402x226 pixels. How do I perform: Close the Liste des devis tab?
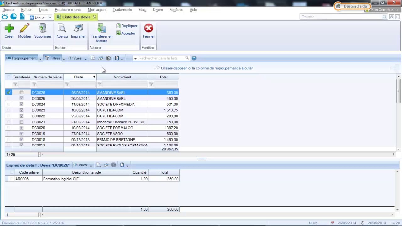tap(94, 17)
